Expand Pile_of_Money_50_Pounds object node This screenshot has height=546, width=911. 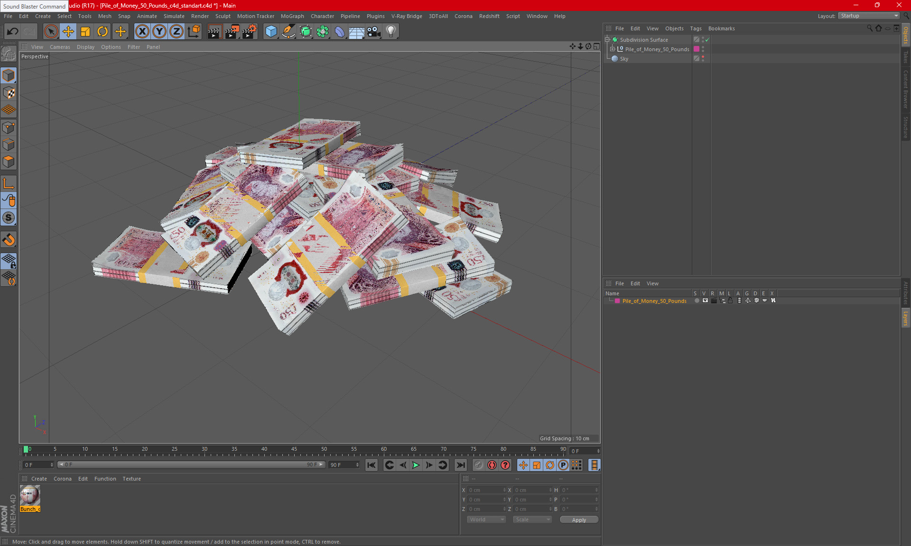[613, 49]
